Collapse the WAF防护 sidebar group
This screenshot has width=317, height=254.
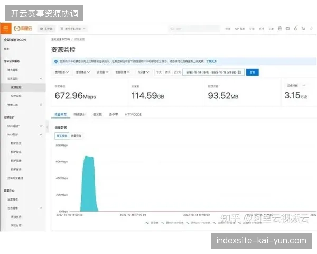tap(41, 135)
